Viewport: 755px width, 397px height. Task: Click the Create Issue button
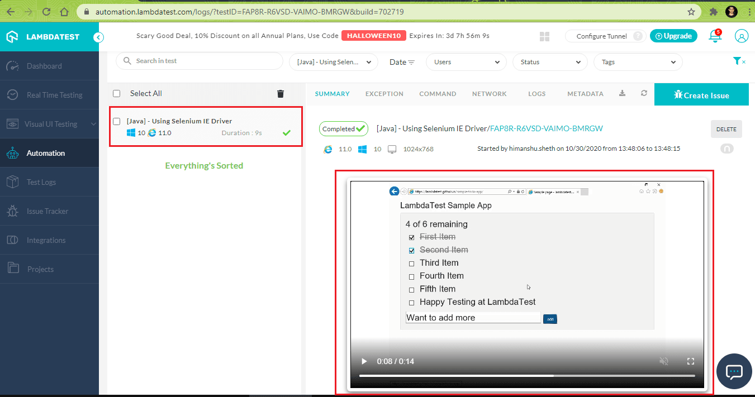(x=701, y=95)
